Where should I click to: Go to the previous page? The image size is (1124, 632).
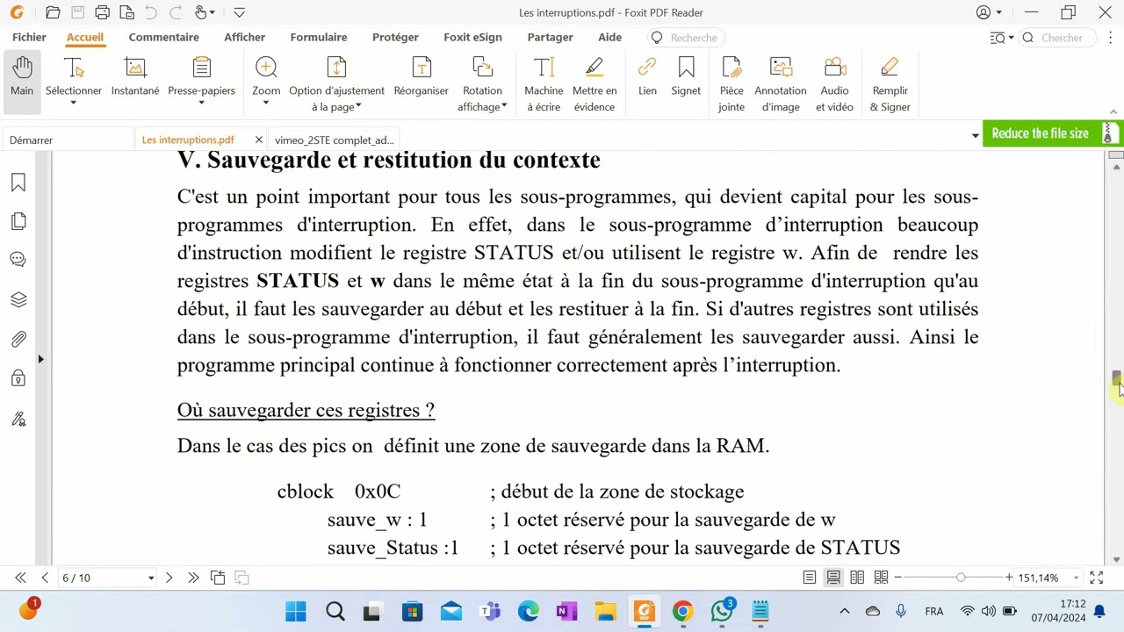pos(45,578)
